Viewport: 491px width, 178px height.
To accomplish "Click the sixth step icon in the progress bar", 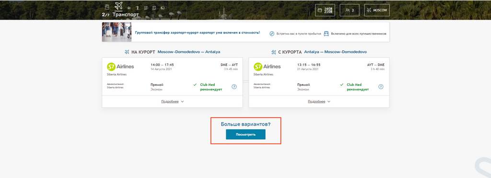I will tap(154, 8).
